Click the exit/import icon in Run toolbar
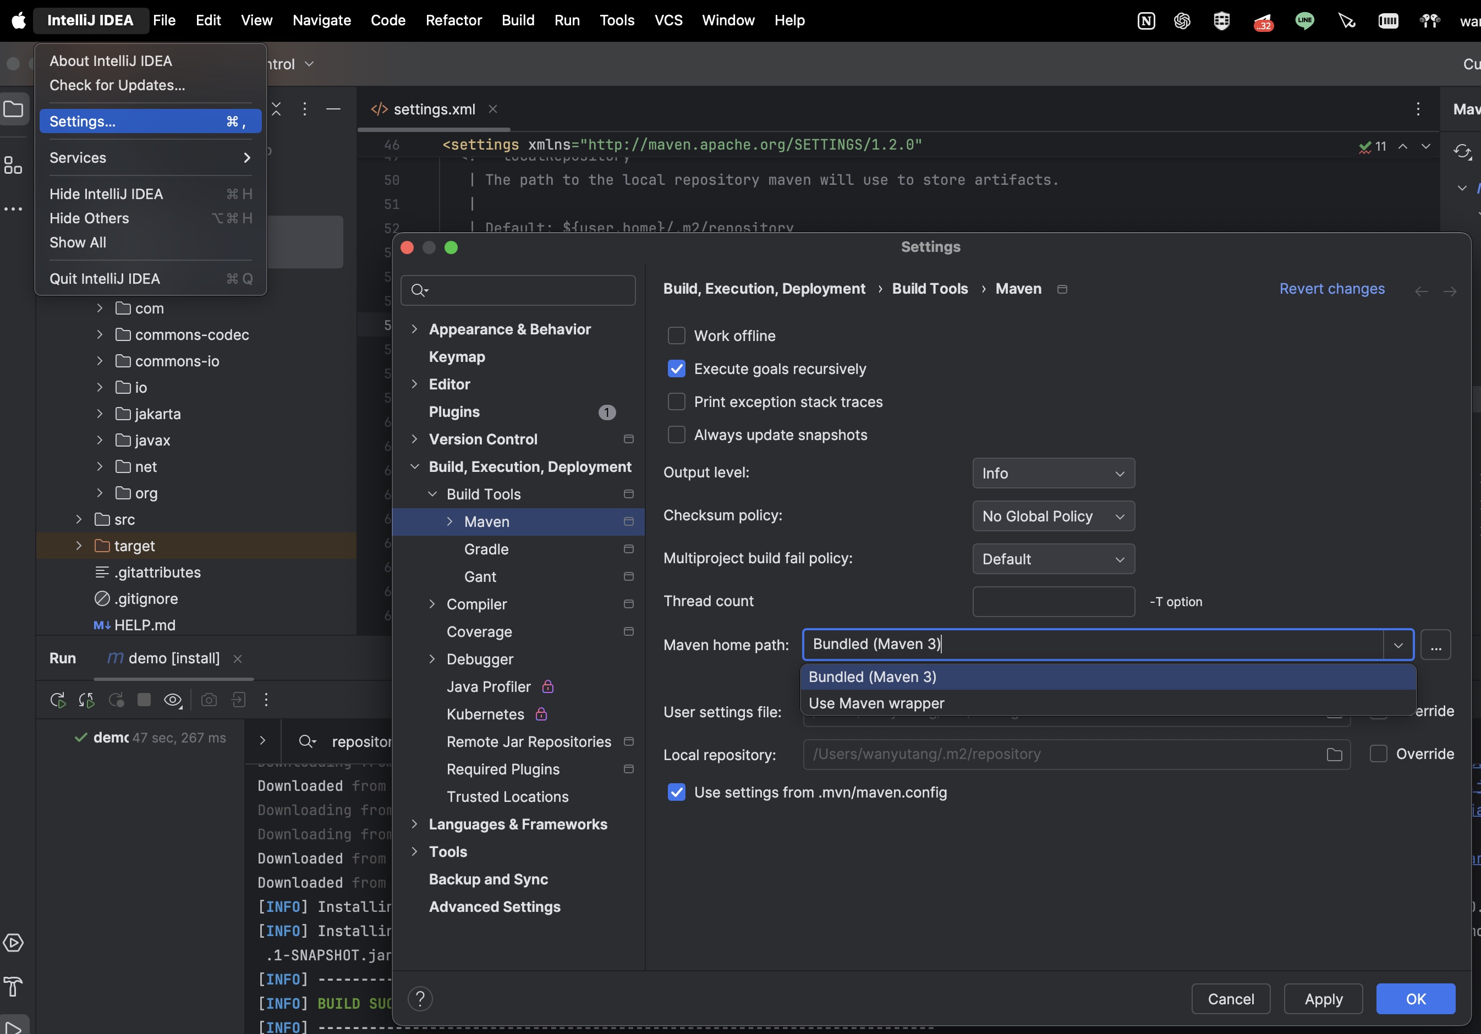 239,700
